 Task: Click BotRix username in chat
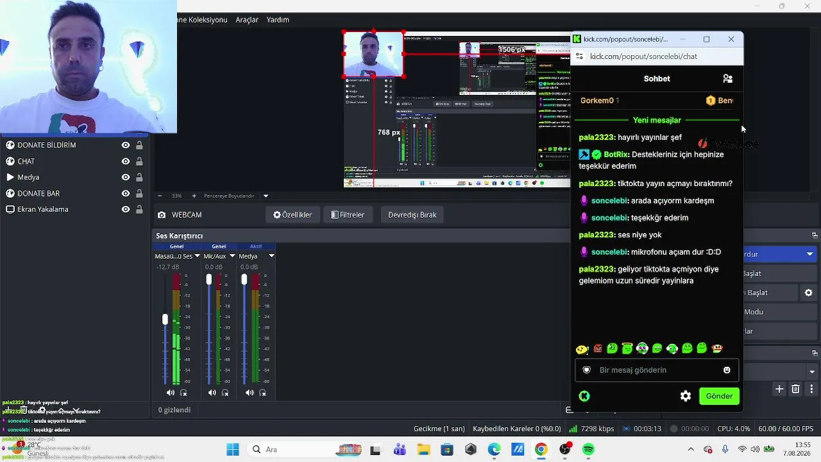(x=616, y=155)
